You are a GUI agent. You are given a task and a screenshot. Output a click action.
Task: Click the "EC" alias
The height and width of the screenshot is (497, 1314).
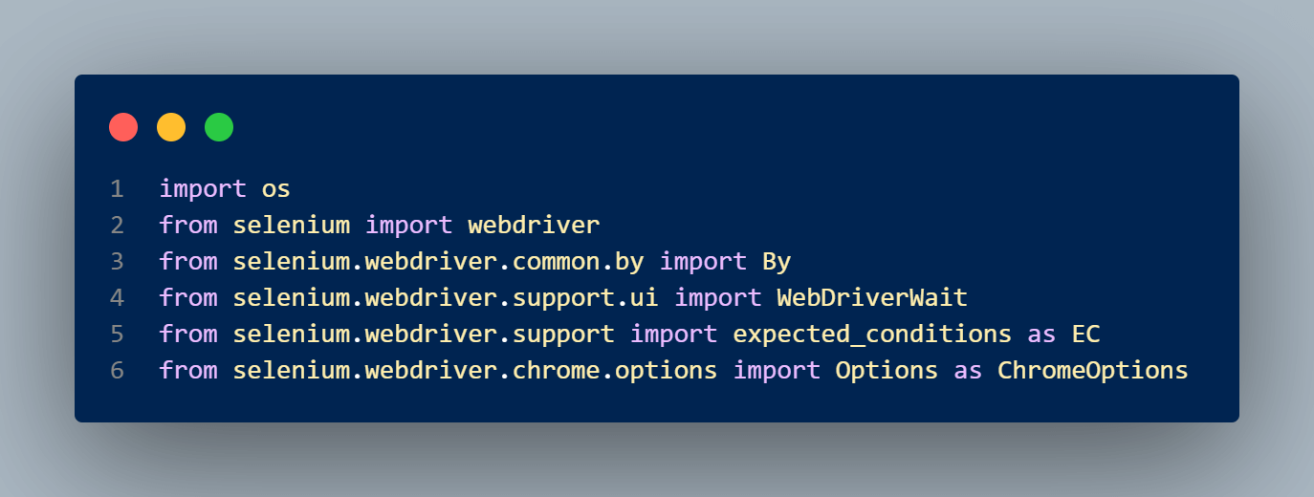[1085, 335]
